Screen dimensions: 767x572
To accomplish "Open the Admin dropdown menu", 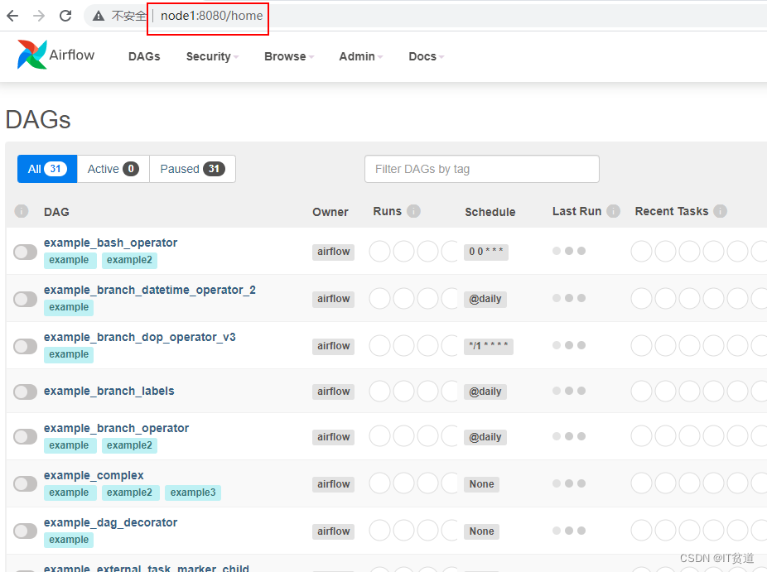I will [361, 57].
